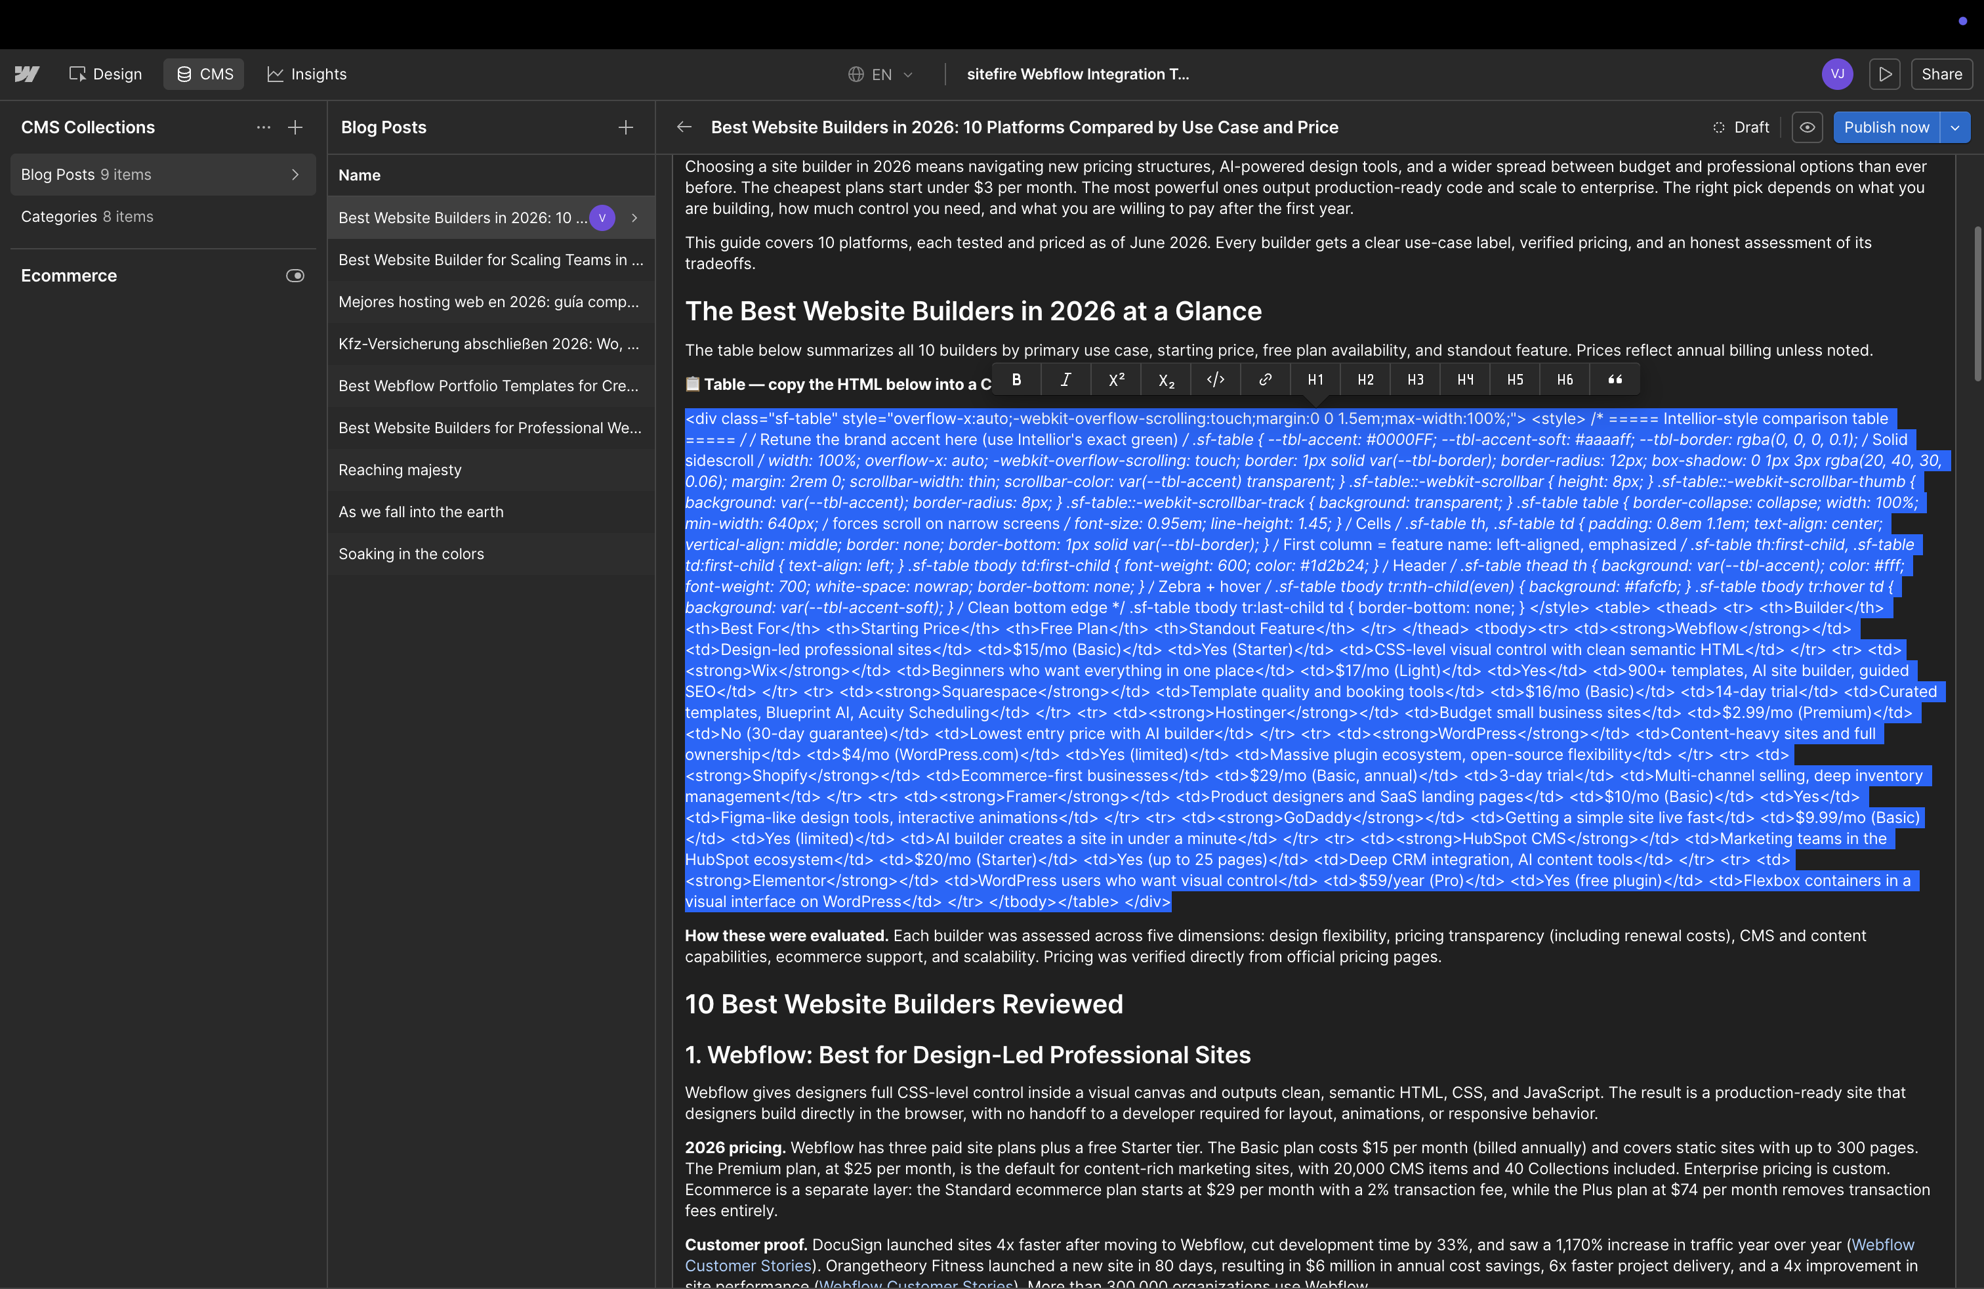Screen dimensions: 1984x1289
Task: Open CMS Collections more options menu
Action: (264, 127)
